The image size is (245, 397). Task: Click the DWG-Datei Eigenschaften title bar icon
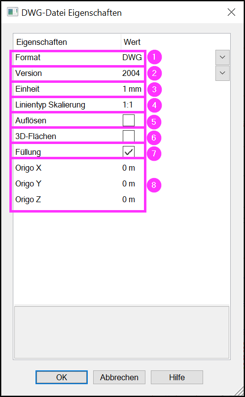tap(12, 12)
